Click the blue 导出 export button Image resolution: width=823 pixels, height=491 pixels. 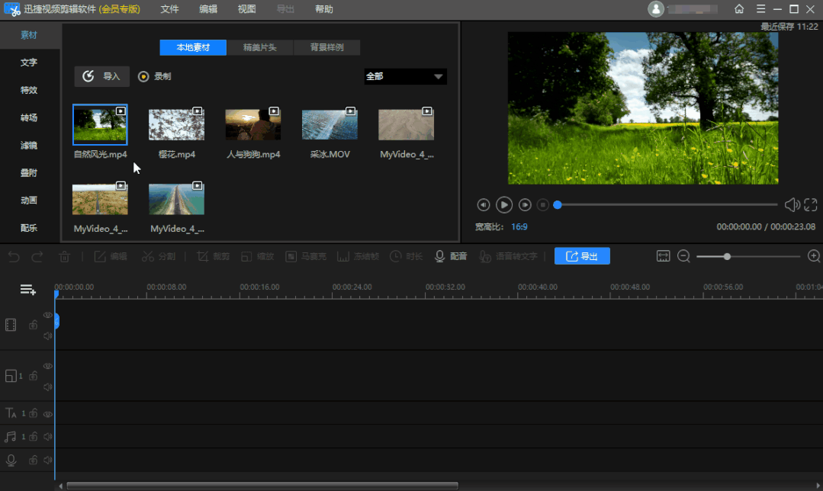[x=582, y=256]
